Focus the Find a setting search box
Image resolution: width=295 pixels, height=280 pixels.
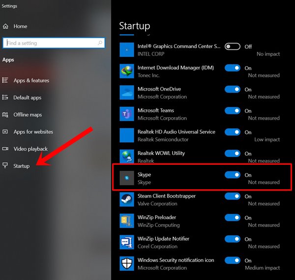(54, 43)
